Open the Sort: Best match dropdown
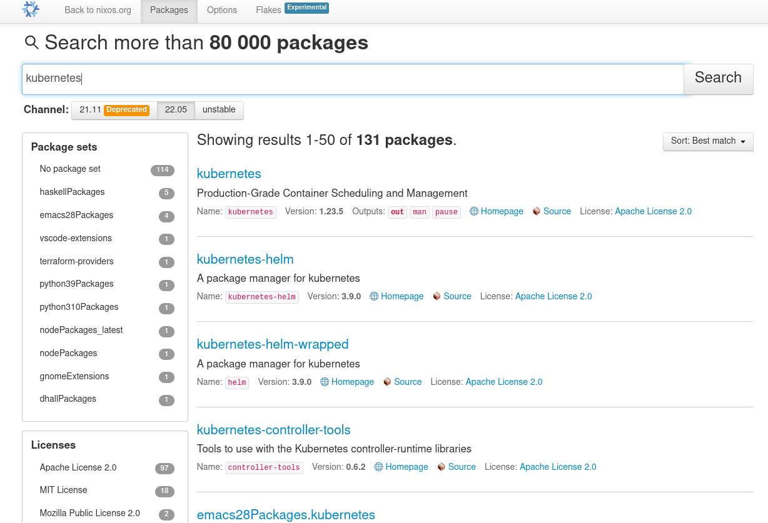 708,141
